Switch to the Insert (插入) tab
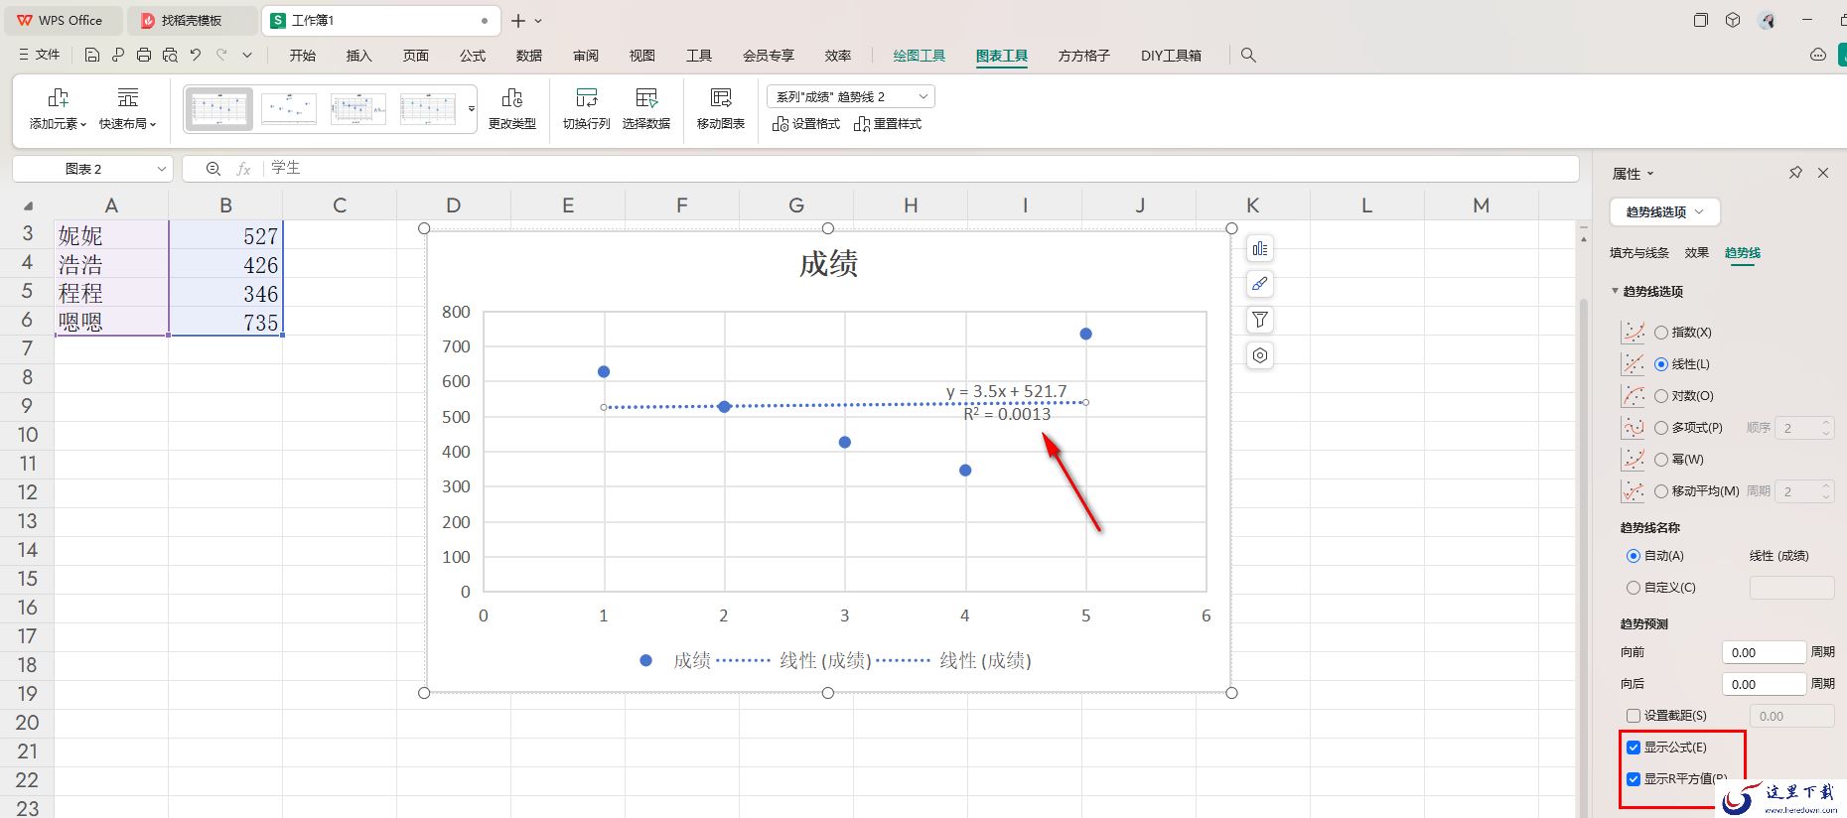The width and height of the screenshot is (1847, 818). pos(358,56)
